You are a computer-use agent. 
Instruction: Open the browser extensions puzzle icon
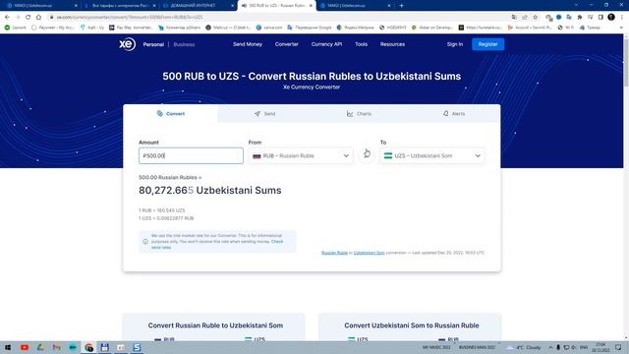(x=580, y=18)
